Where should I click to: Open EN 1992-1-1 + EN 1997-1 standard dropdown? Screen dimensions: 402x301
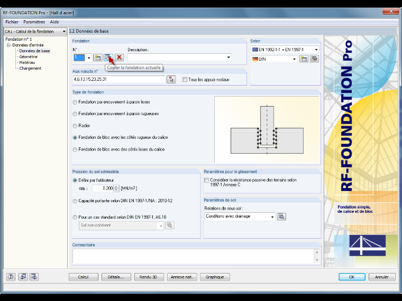click(316, 50)
